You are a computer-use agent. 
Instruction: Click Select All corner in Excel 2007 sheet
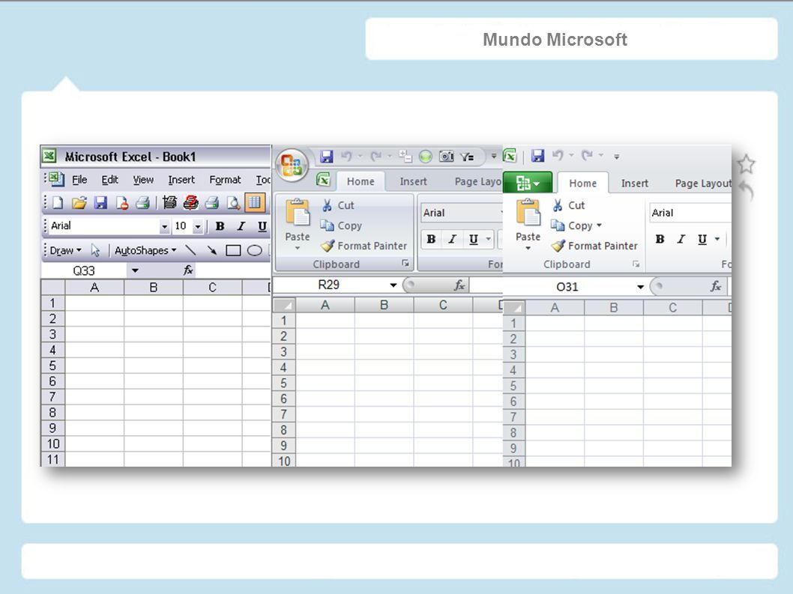tap(284, 306)
